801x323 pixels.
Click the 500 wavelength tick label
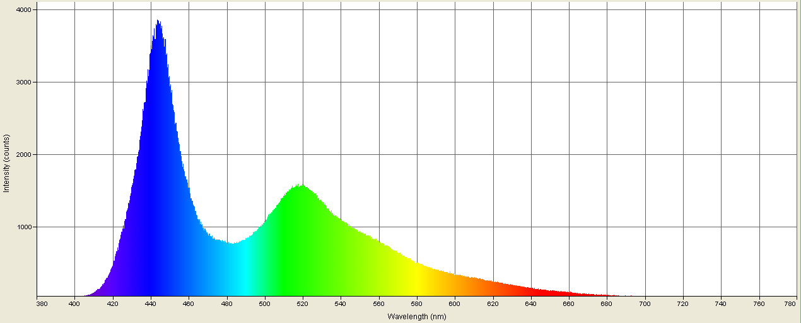click(265, 304)
